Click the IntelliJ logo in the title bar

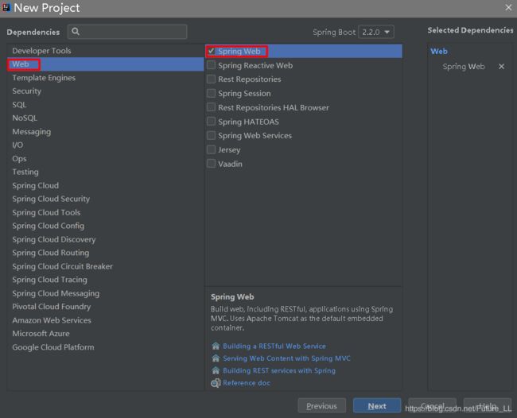[x=6, y=7]
